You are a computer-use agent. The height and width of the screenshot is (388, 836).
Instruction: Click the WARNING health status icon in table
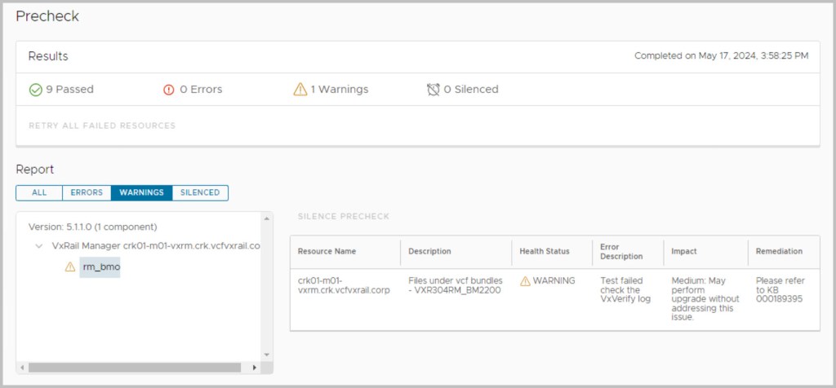point(525,281)
